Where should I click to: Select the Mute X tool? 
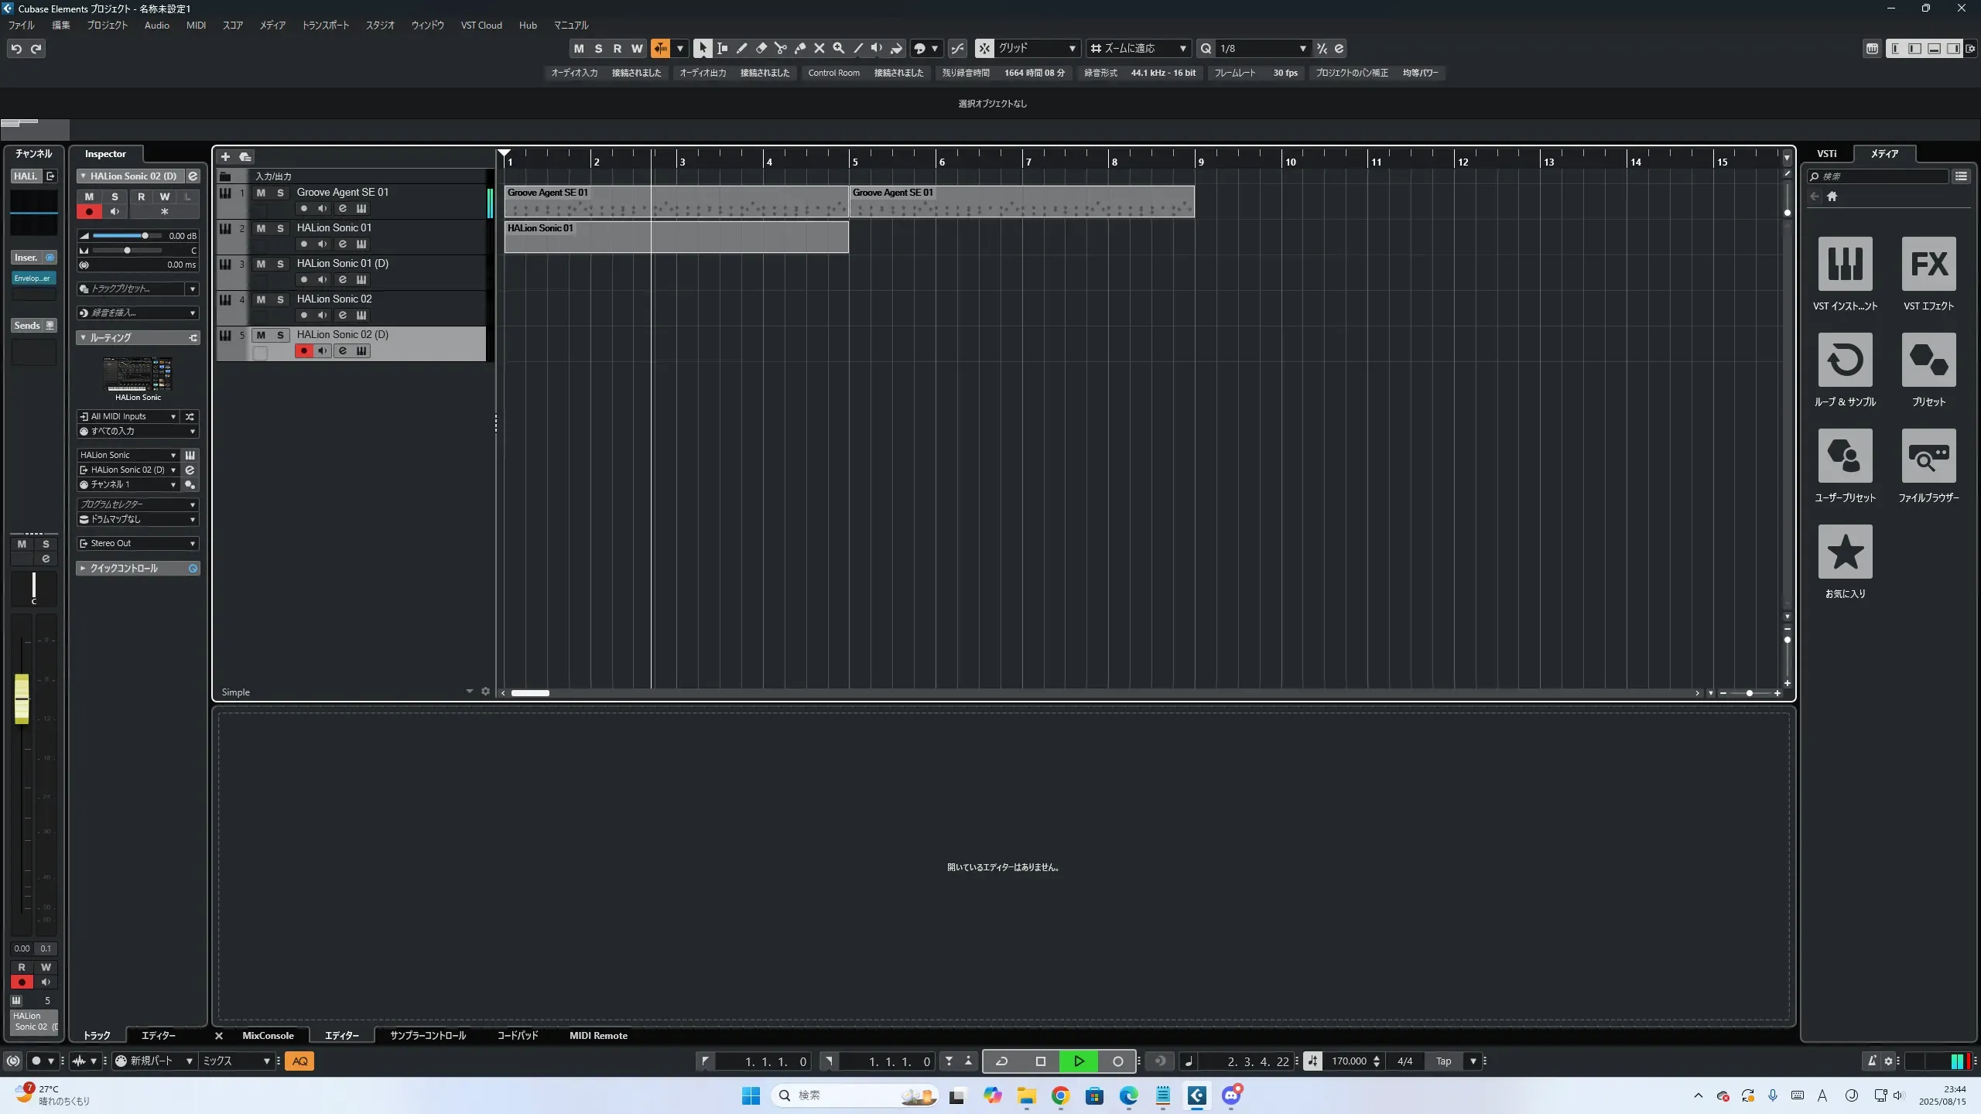coord(819,49)
